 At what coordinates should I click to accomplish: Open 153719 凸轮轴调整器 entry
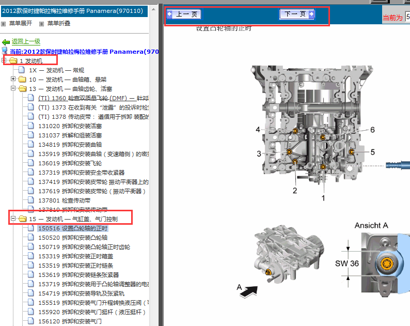click(93, 284)
